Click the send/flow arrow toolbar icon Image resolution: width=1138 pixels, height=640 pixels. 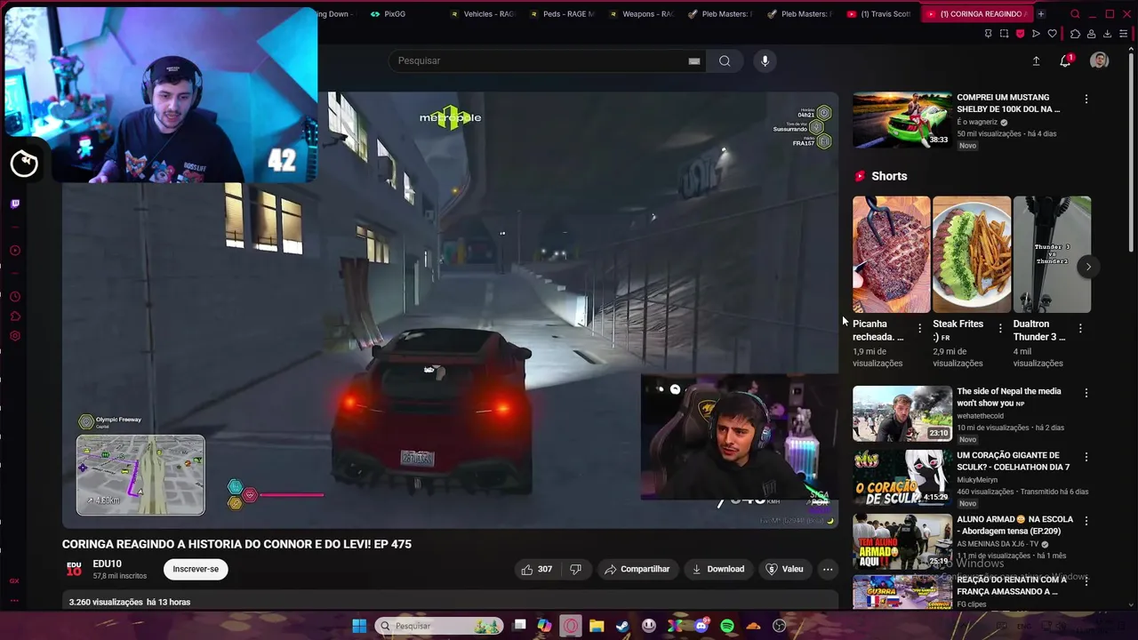tap(1036, 34)
